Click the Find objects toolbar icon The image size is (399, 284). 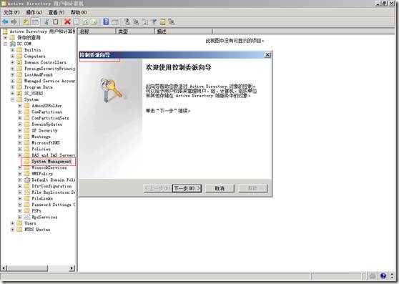pyautogui.click(x=162, y=22)
